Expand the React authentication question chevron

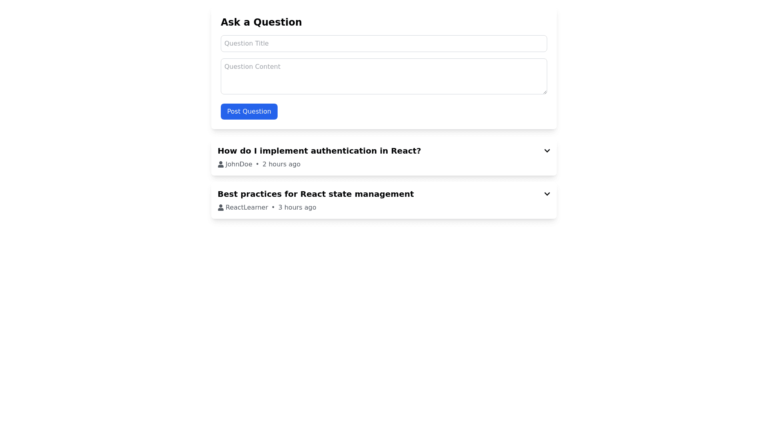coord(547,151)
